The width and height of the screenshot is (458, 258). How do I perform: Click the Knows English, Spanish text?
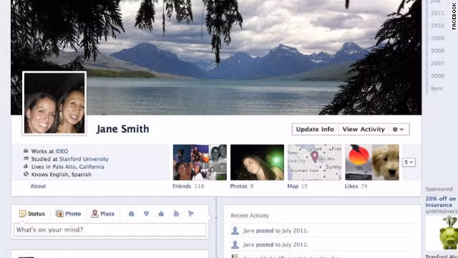tap(62, 175)
